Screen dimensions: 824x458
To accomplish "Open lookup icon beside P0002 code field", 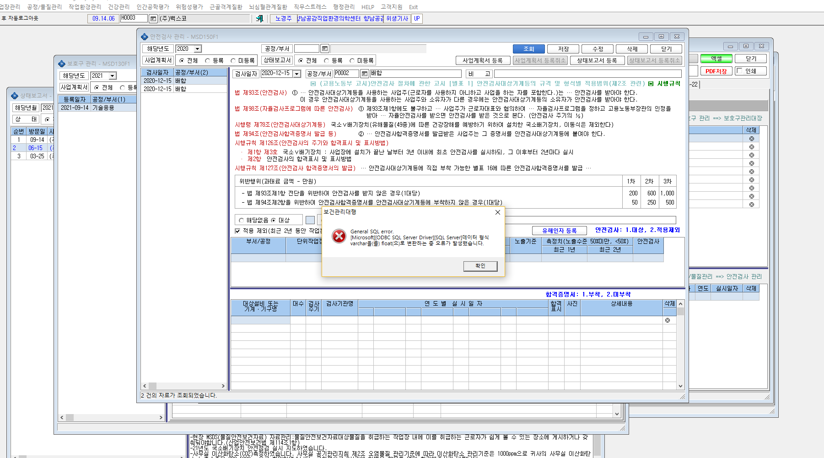I will point(365,74).
